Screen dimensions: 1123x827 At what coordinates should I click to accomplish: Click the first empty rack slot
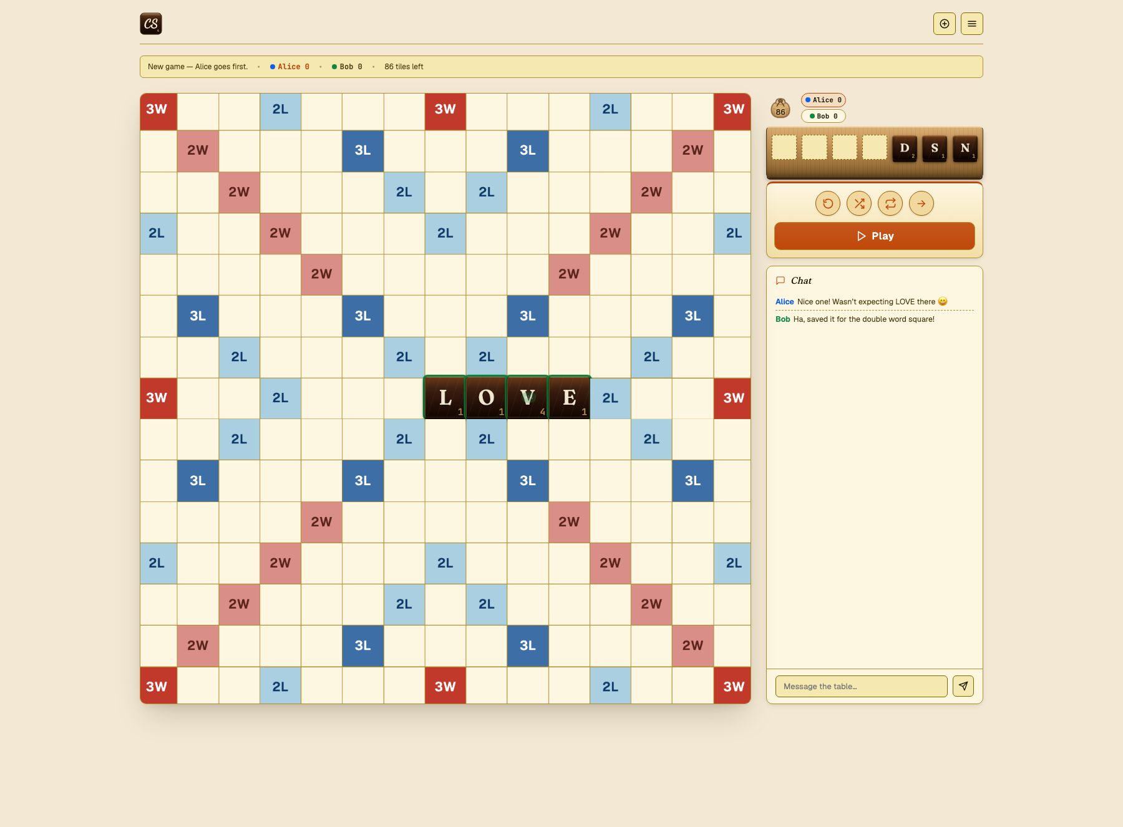[784, 147]
